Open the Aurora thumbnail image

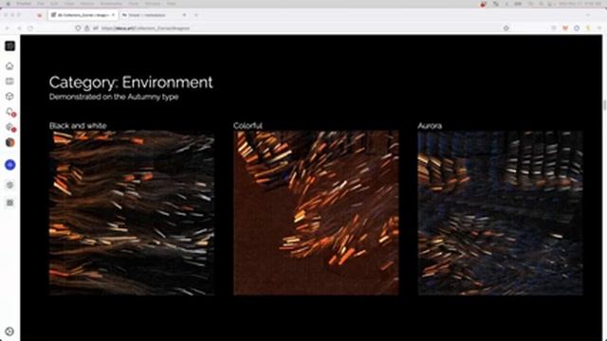(x=500, y=212)
